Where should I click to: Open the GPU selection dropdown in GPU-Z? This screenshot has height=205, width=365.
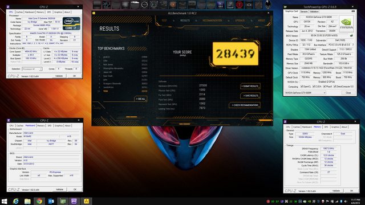305,93
